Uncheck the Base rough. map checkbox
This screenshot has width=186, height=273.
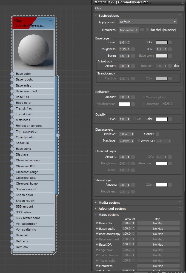97,228
